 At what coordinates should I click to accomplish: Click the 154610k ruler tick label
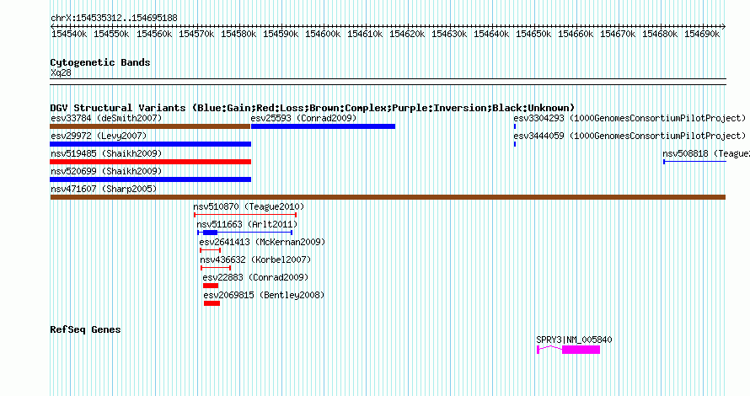tap(365, 34)
